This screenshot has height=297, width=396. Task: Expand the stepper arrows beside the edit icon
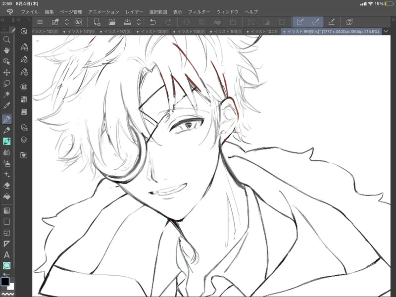[67, 22]
